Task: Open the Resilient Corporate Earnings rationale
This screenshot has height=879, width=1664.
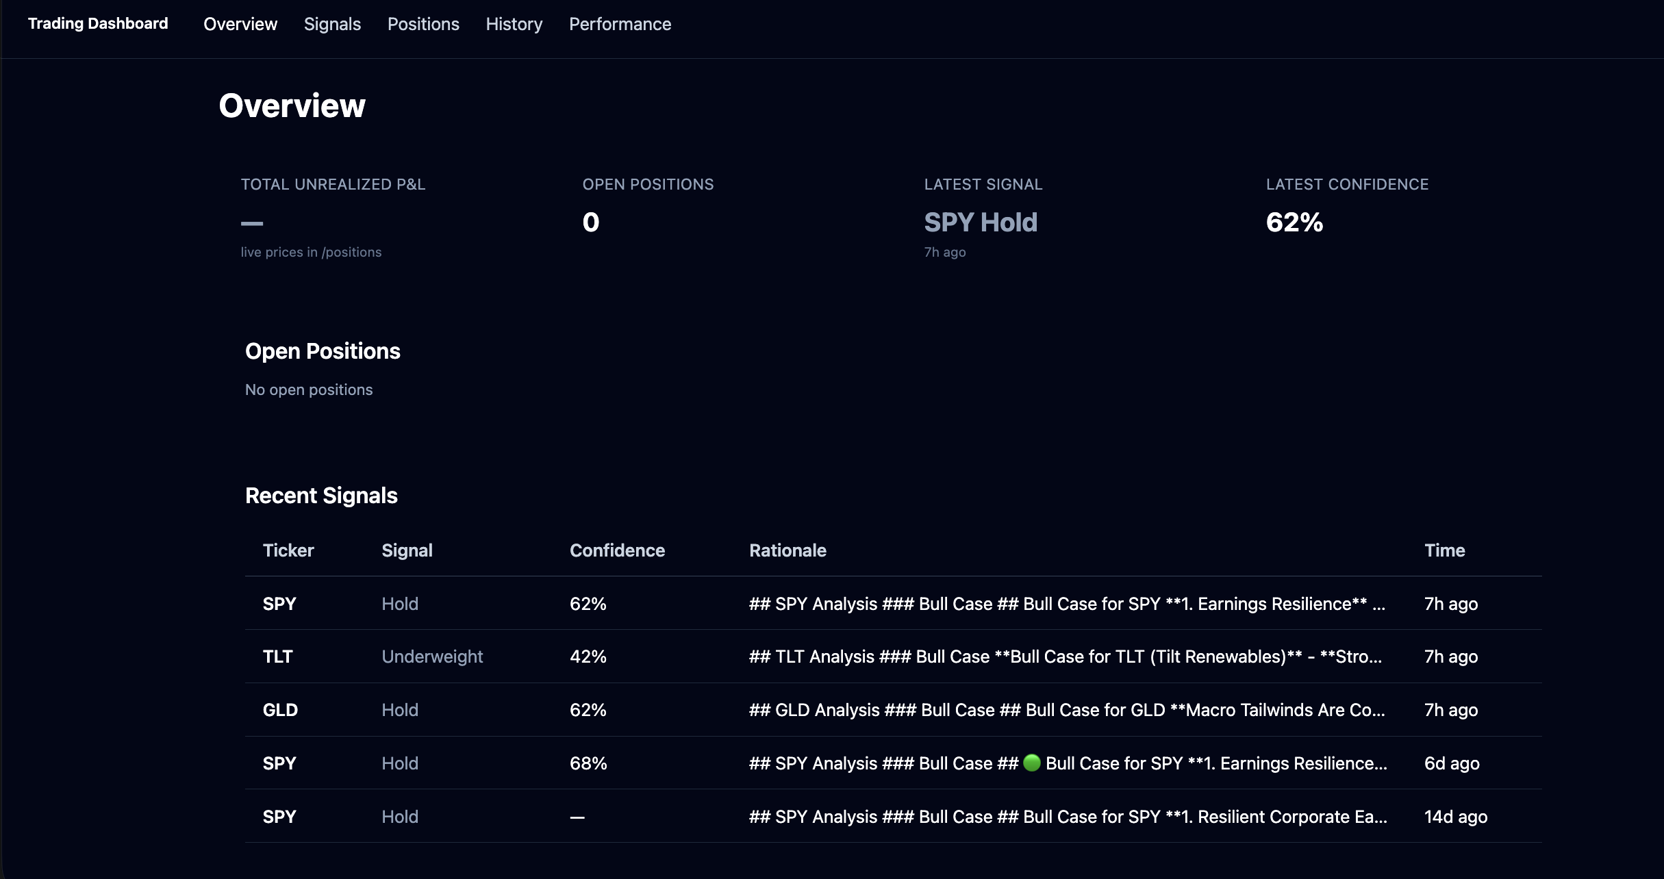Action: click(1068, 817)
